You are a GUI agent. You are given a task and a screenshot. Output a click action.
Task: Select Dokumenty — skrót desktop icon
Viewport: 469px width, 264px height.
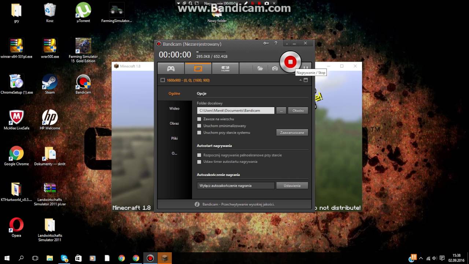pos(50,156)
